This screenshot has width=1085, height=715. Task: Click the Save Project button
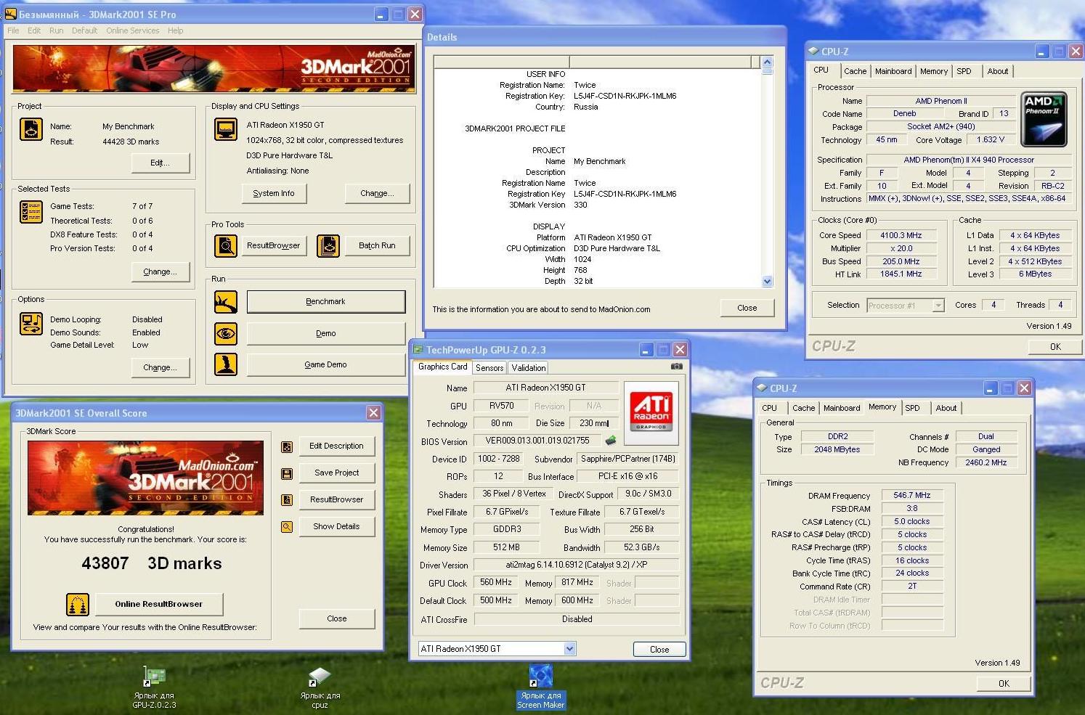pos(337,473)
